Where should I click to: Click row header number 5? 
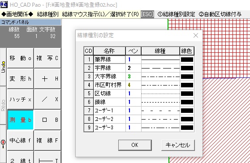[x=89, y=94]
